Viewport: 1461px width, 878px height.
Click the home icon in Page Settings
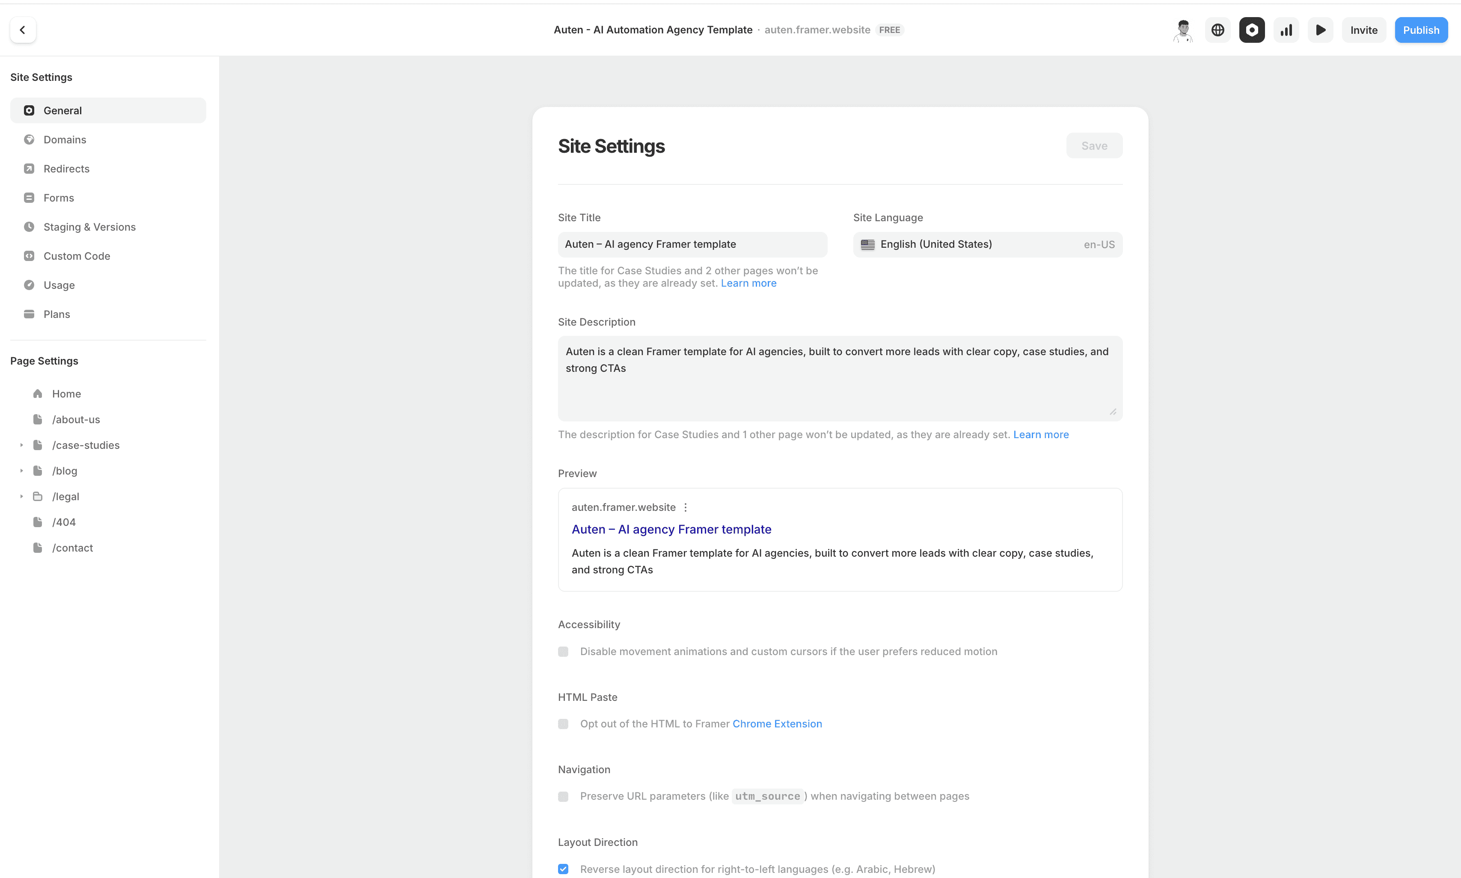[38, 394]
